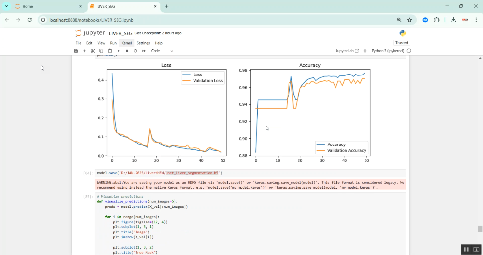
Task: Run the current cell with the play icon
Action: point(118,51)
